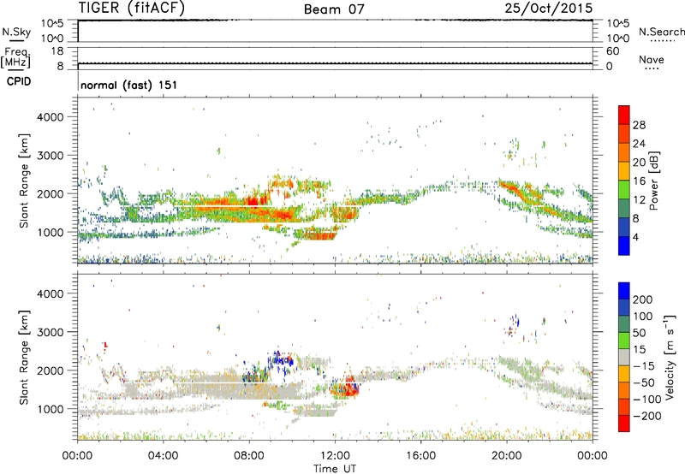Click the 28 value on power colorbar
685x474 pixels.
pyautogui.click(x=639, y=125)
